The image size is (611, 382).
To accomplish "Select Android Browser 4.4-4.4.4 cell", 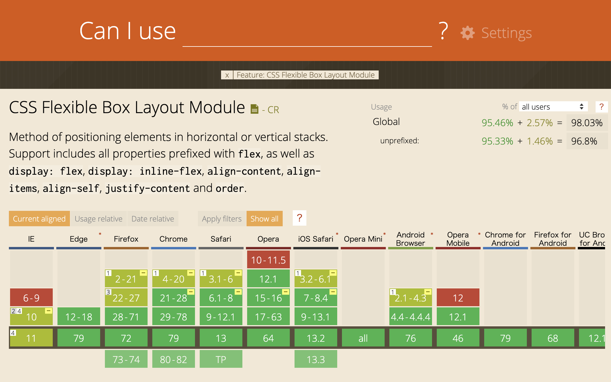I will [411, 317].
